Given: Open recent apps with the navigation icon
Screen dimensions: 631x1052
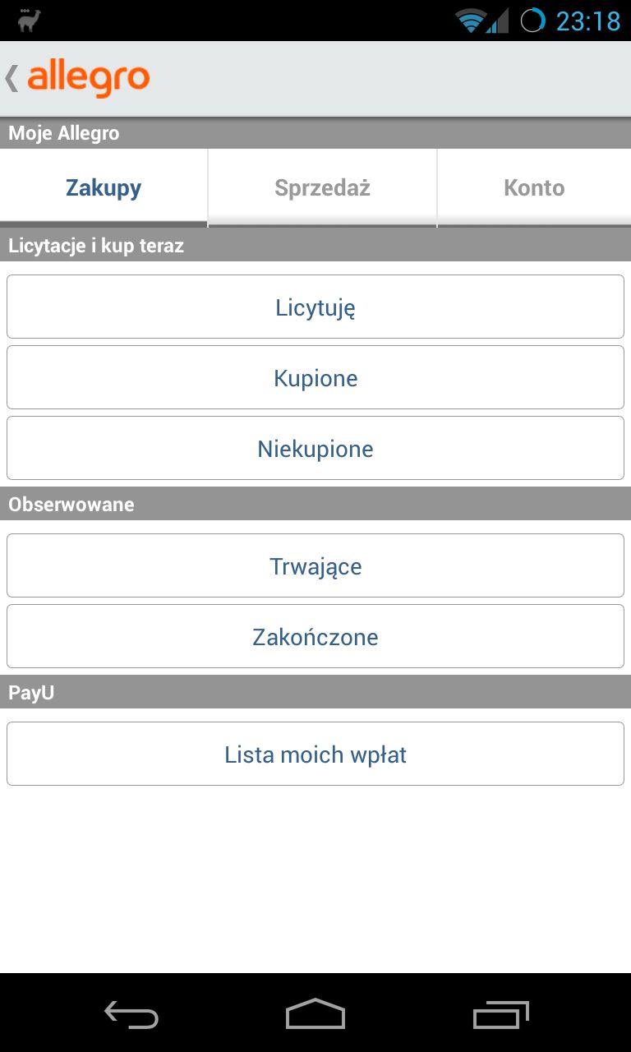Looking at the screenshot, I should (500, 1015).
